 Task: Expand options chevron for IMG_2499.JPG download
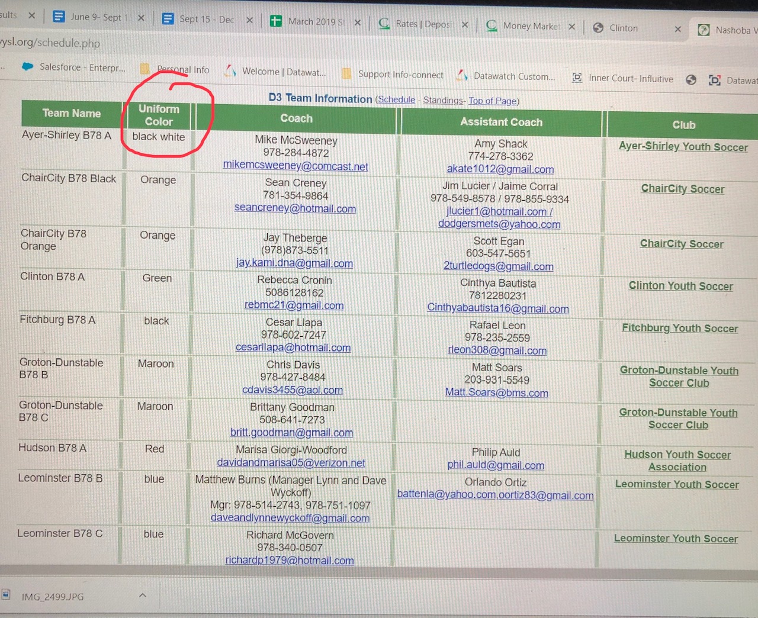click(143, 596)
